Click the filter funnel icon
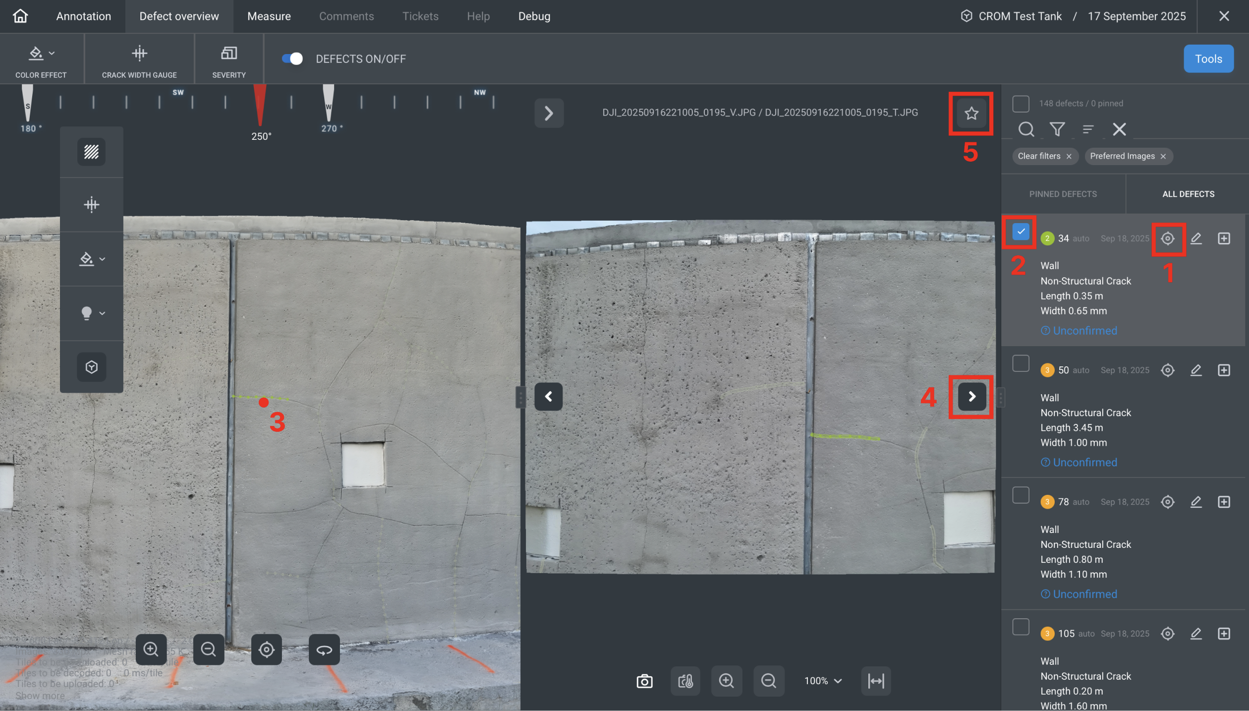 point(1057,129)
